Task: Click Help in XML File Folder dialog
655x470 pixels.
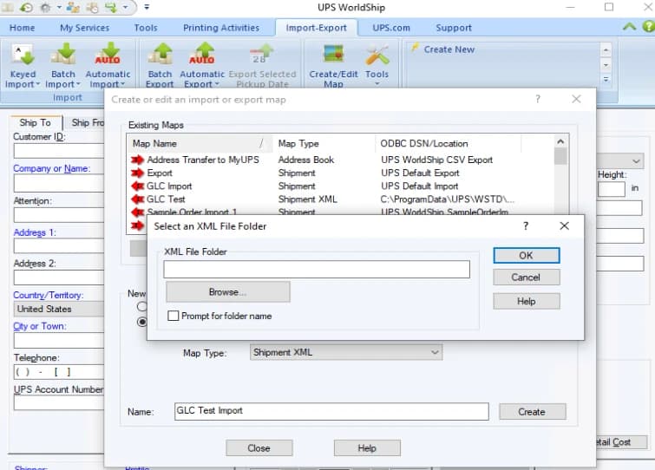Action: [527, 301]
